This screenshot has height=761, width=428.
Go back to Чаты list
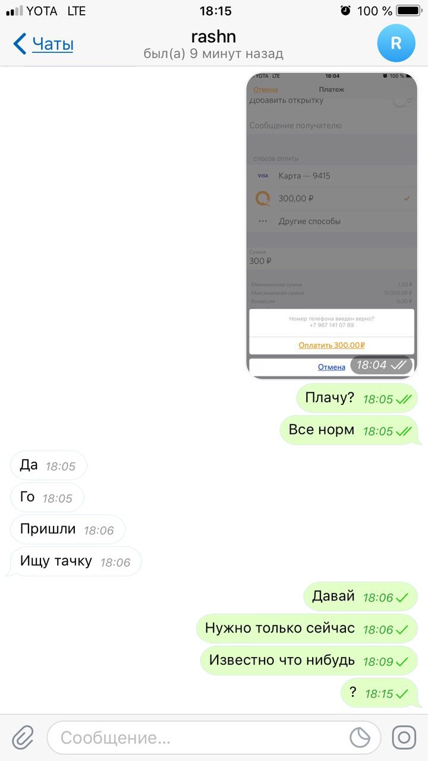pos(52,44)
